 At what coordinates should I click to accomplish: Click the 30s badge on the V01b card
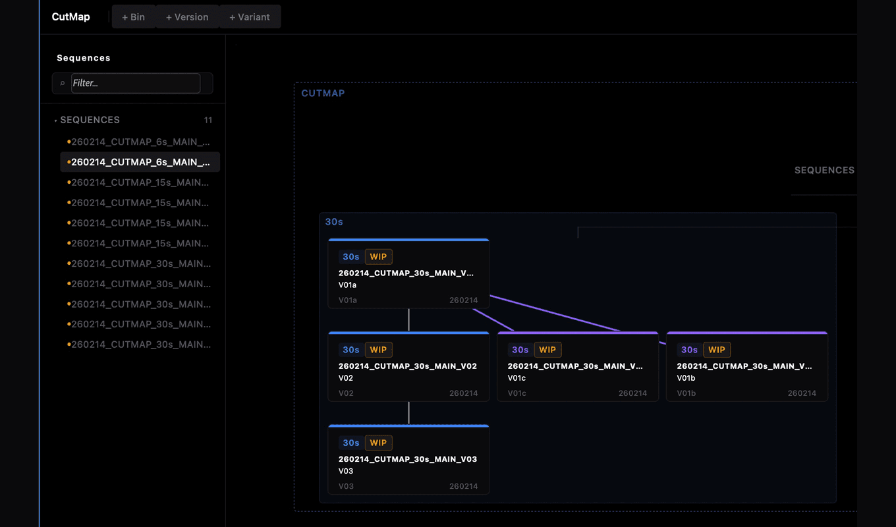coord(689,350)
